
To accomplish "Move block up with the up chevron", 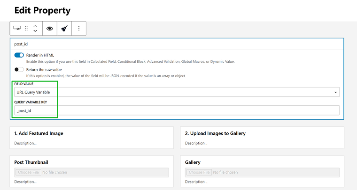I will [35, 26].
